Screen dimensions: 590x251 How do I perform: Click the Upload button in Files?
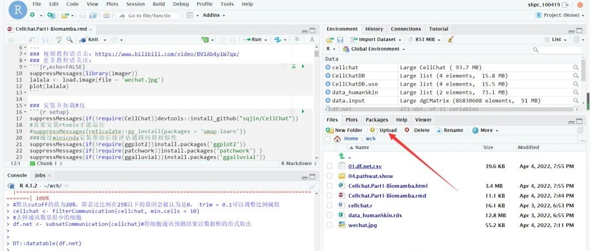[383, 130]
